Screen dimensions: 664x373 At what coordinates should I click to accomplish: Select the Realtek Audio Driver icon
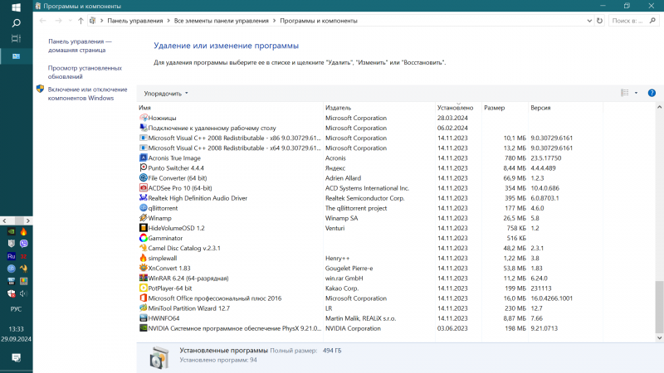point(143,198)
